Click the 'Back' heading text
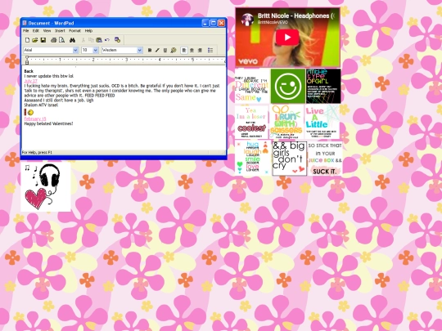The height and width of the screenshot is (331, 442). click(x=29, y=71)
